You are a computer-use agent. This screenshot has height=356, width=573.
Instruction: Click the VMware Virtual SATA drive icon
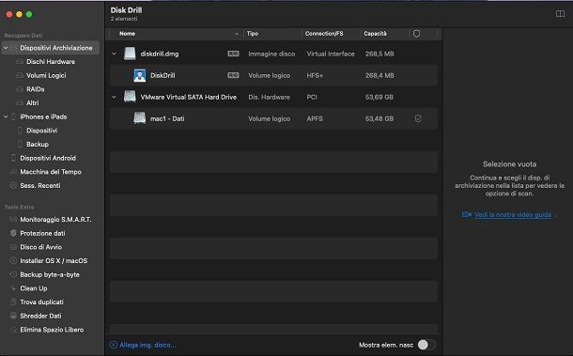tap(130, 97)
